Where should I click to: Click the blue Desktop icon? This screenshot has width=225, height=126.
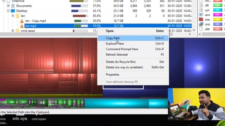click(x=13, y=11)
